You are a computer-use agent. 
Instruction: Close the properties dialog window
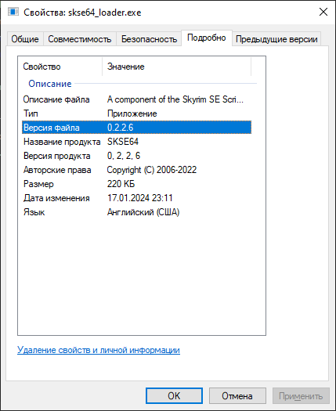coord(323,12)
